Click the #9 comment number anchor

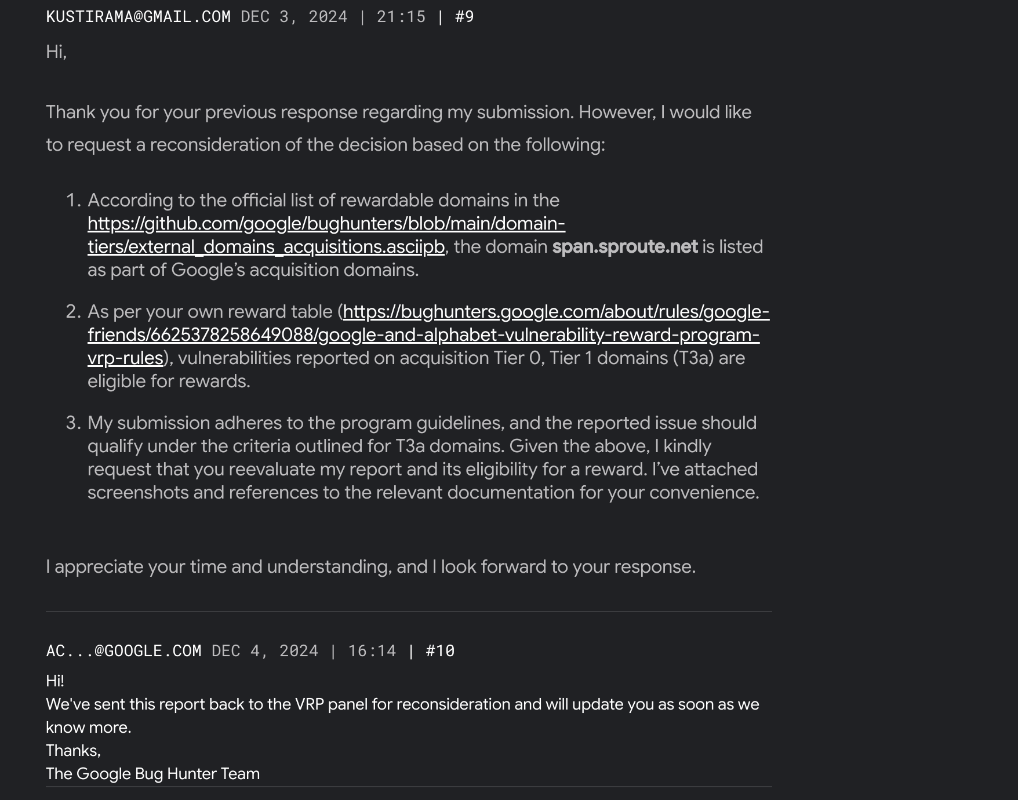(x=464, y=16)
